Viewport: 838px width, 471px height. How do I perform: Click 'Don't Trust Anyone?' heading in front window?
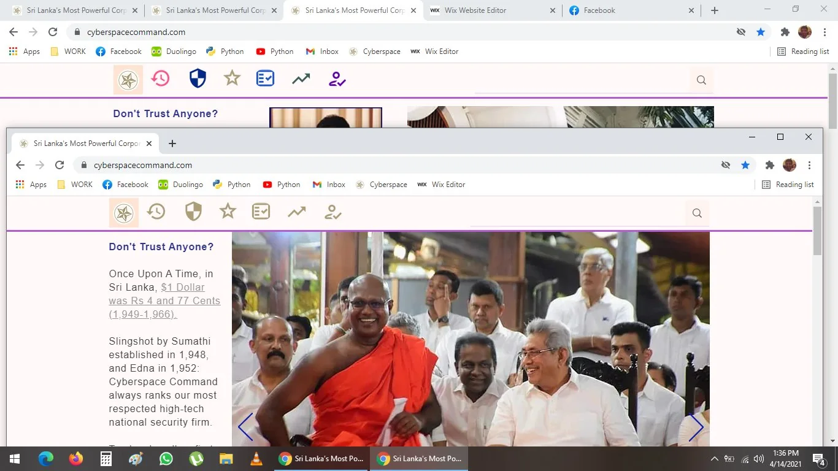click(x=161, y=247)
